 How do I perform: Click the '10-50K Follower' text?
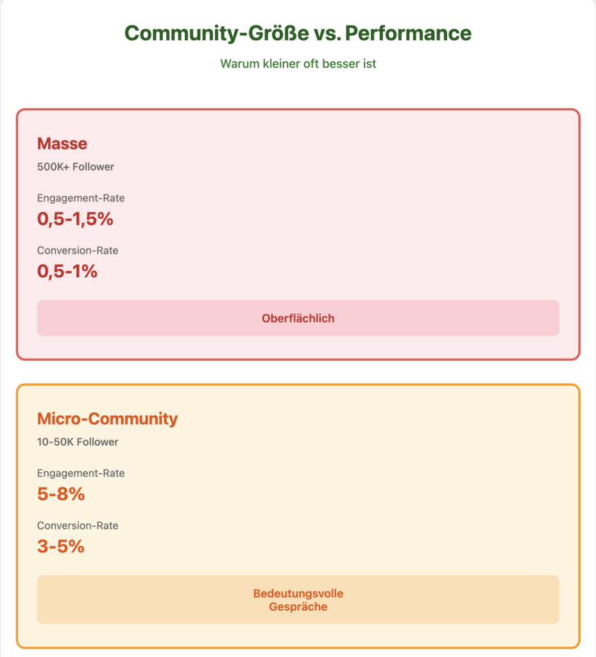[x=78, y=442]
